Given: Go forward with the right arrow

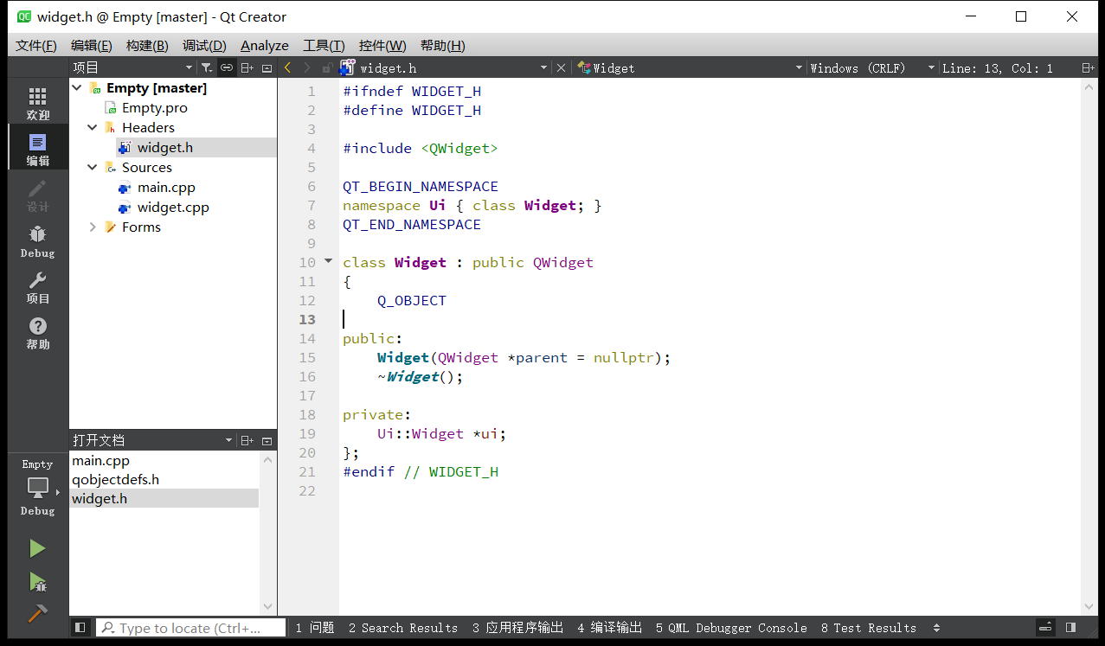Looking at the screenshot, I should click(306, 67).
